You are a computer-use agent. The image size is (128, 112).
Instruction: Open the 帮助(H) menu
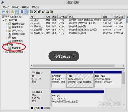[35, 7]
